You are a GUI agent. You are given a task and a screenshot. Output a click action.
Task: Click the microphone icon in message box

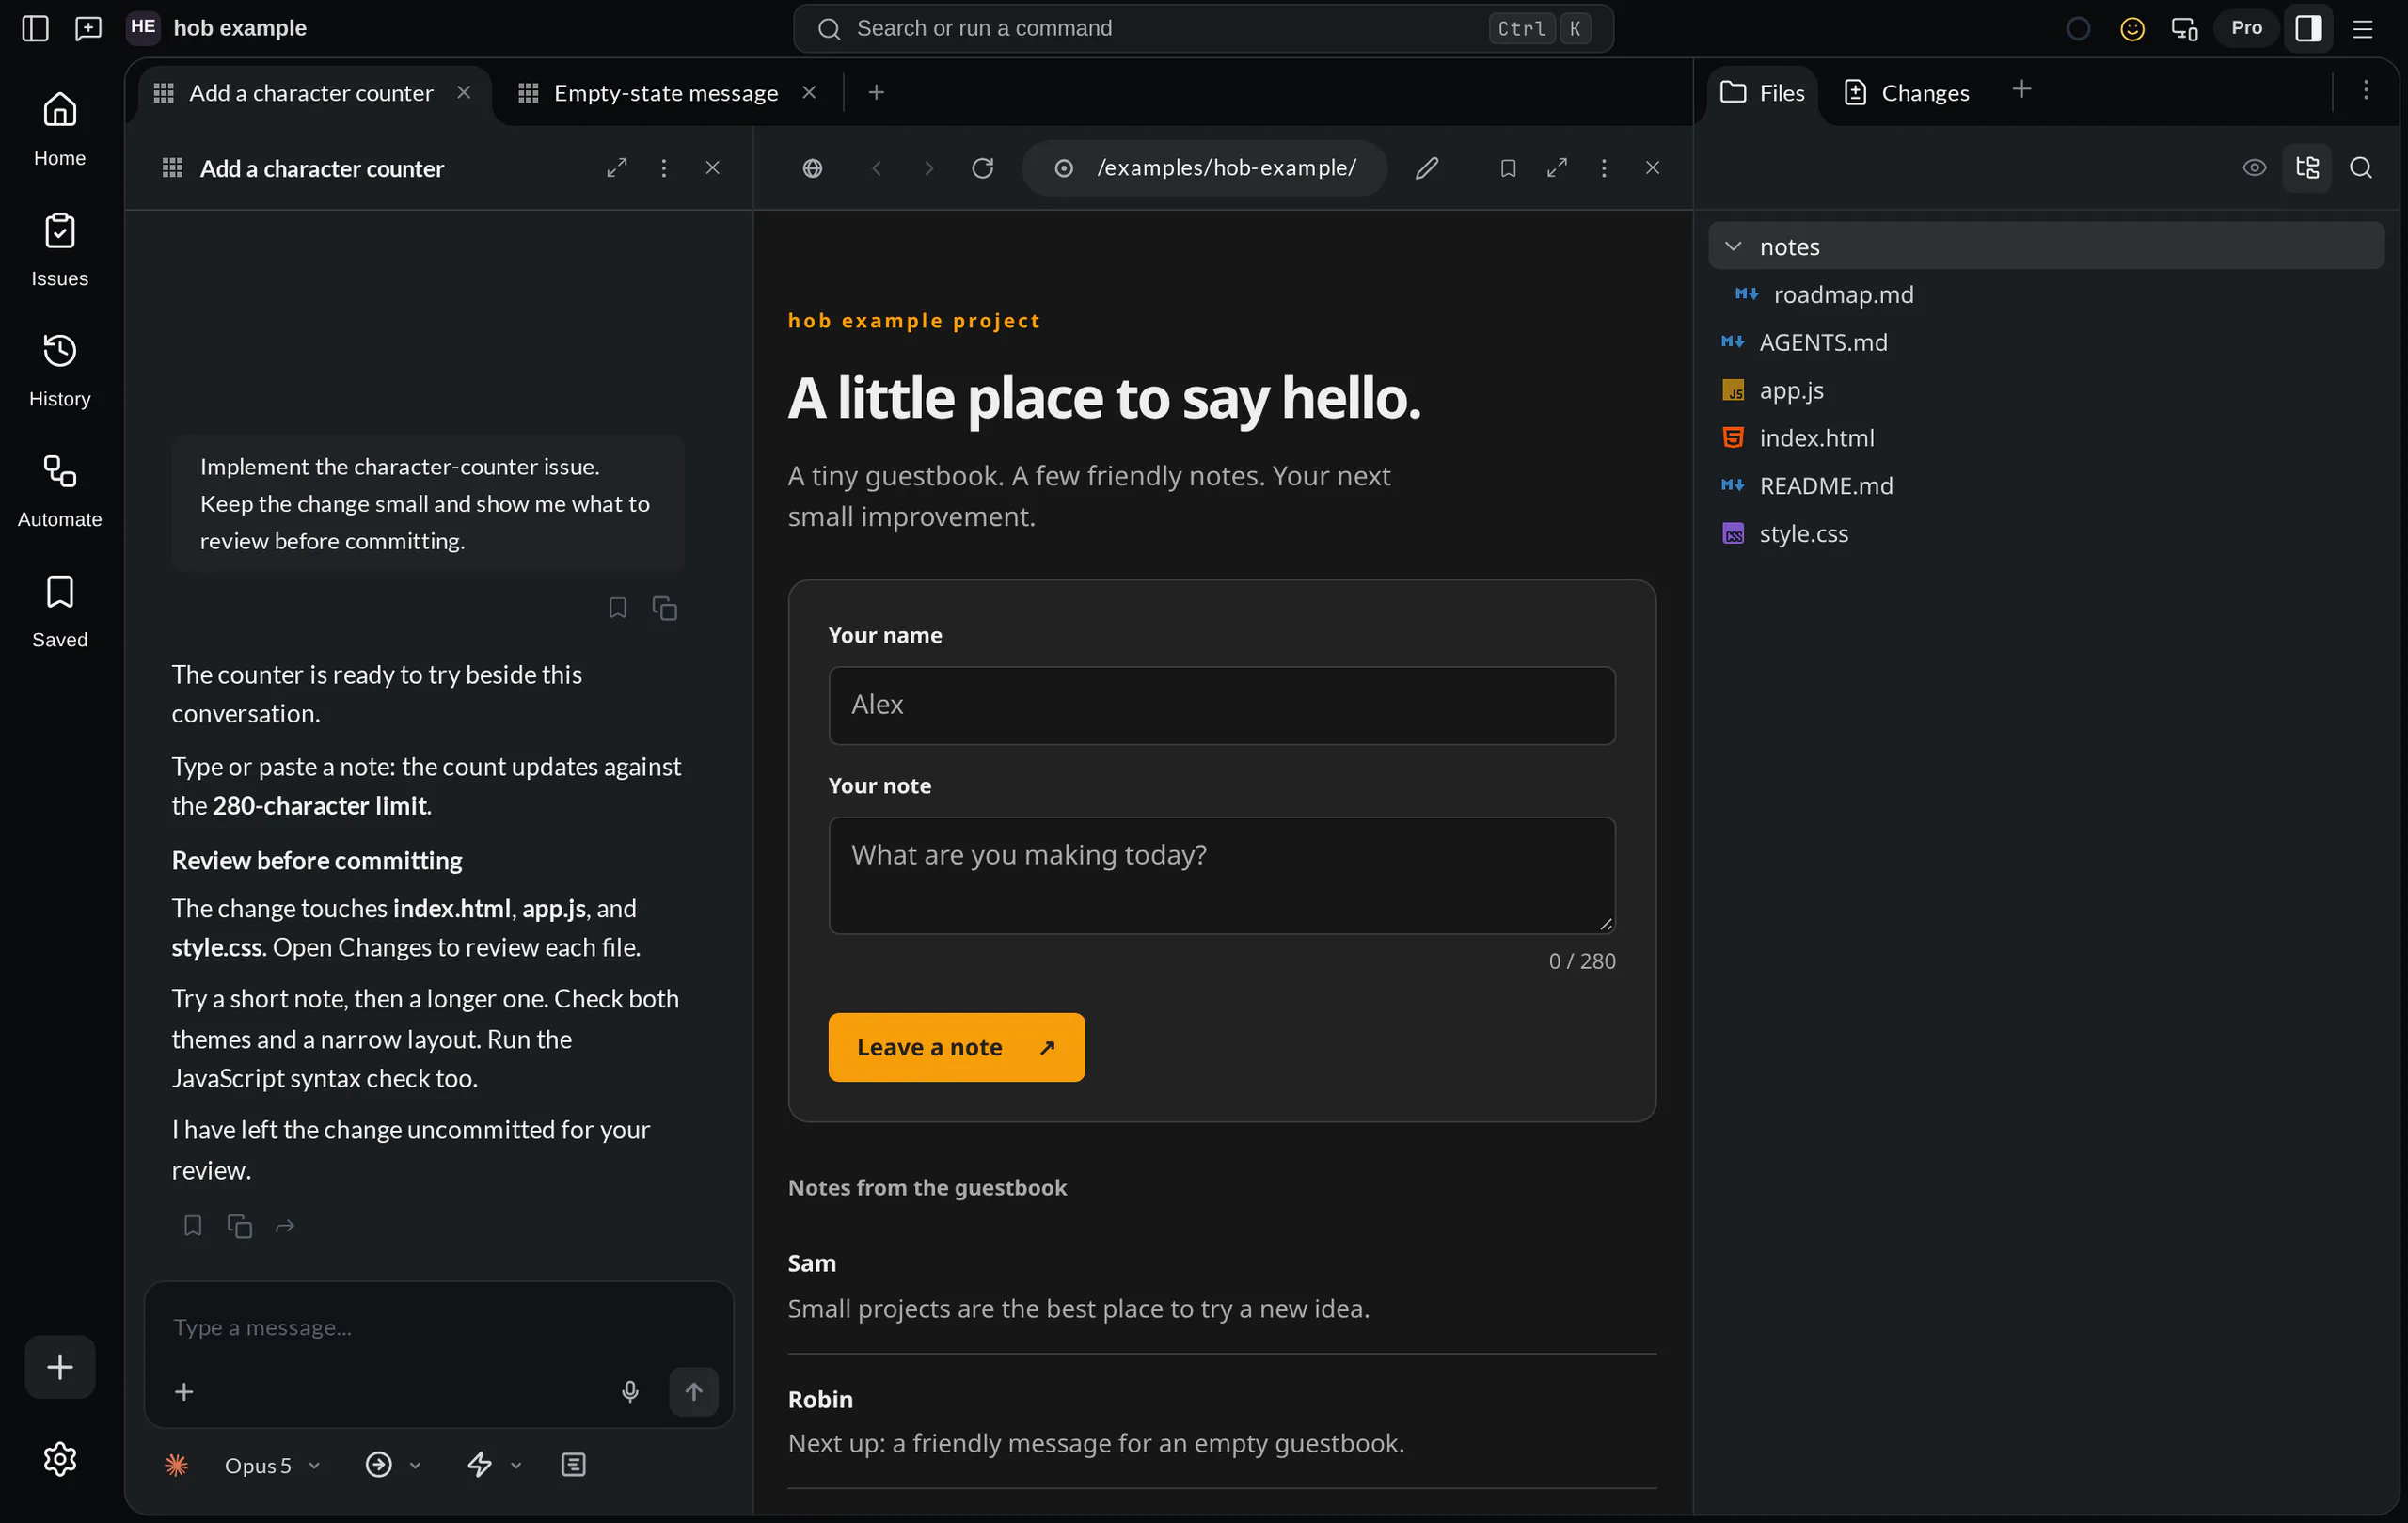coord(630,1391)
